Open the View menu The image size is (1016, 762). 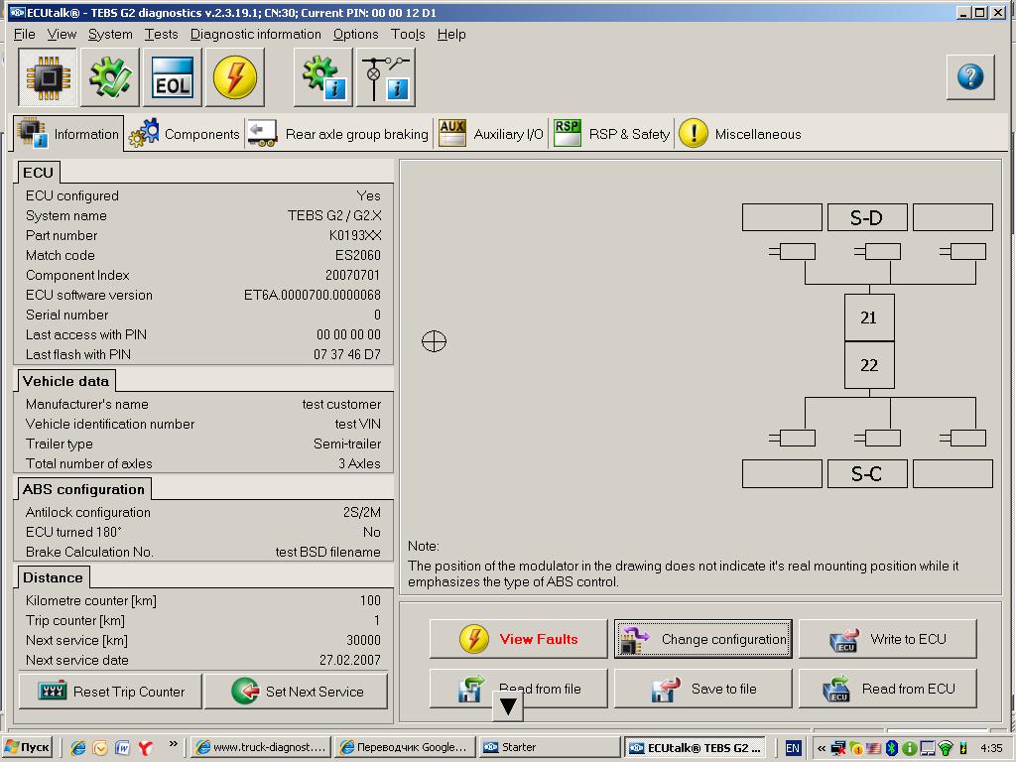(62, 35)
